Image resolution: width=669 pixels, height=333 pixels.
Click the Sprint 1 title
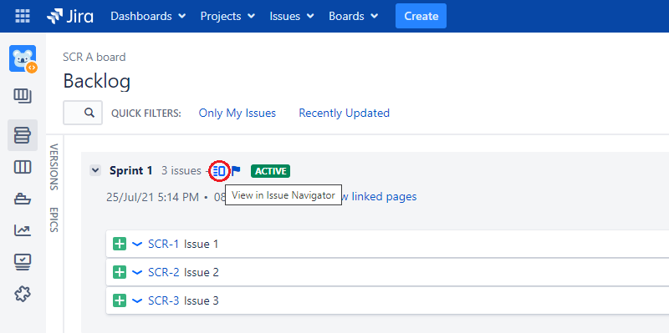click(130, 171)
